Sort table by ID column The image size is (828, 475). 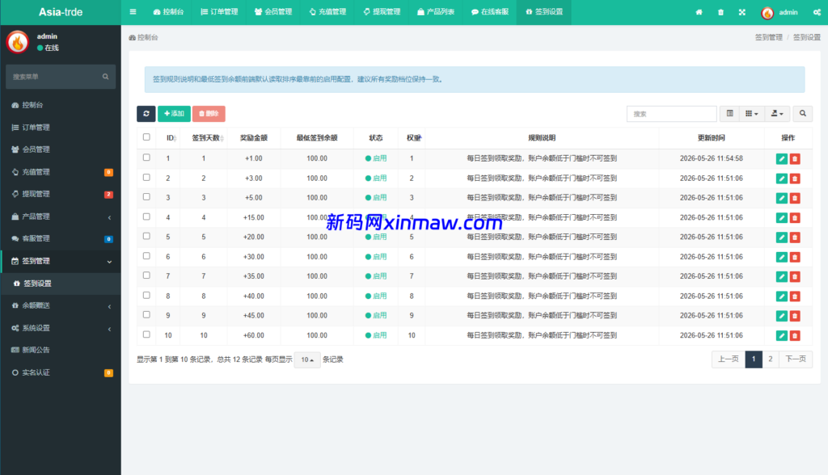click(171, 138)
